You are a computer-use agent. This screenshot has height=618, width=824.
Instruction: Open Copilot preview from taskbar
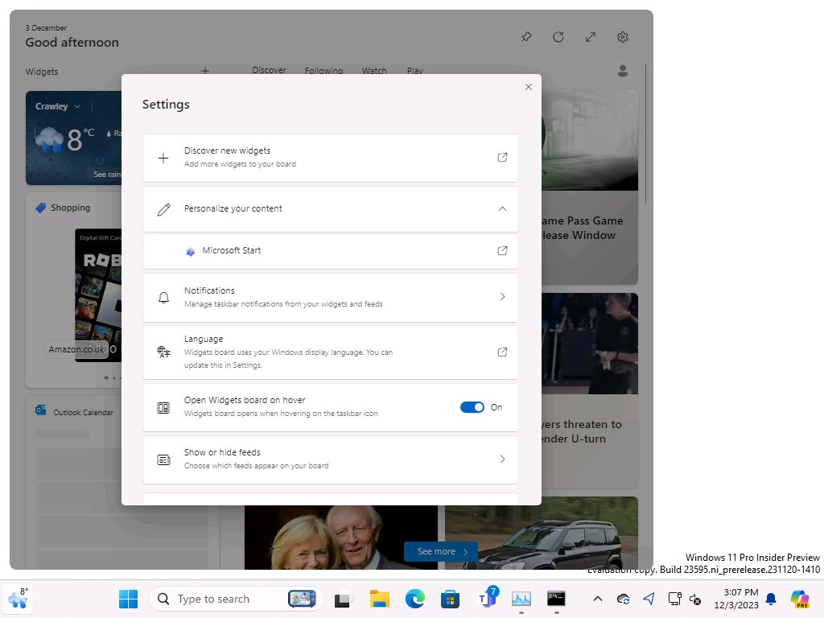(x=800, y=599)
